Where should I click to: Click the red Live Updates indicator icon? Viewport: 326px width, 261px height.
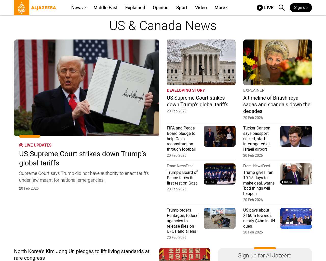pos(21,145)
